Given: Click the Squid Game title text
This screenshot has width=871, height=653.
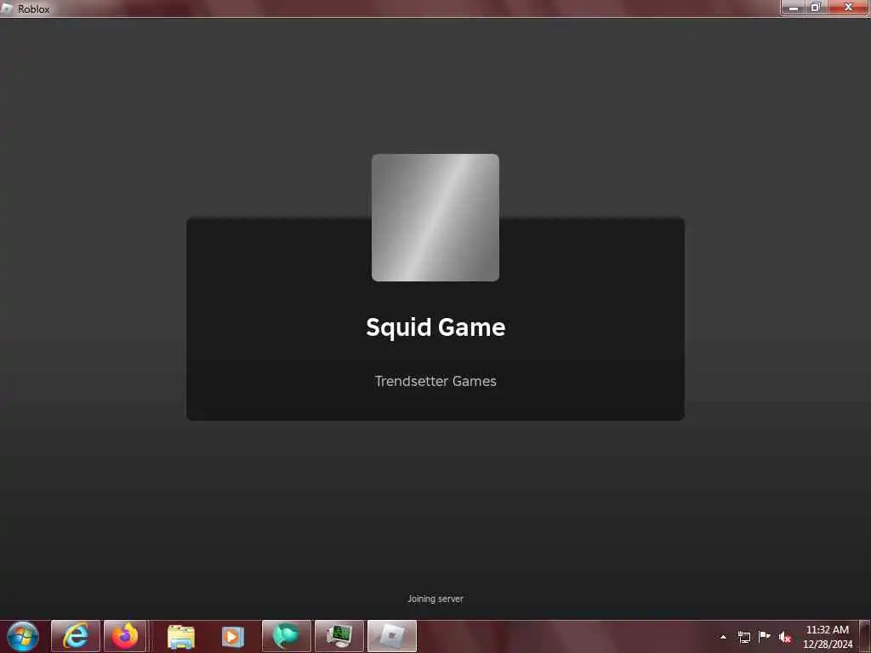Looking at the screenshot, I should point(435,327).
